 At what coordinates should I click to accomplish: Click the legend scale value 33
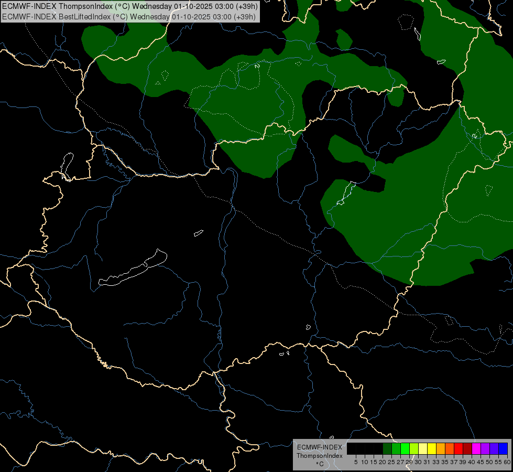tap(436, 462)
